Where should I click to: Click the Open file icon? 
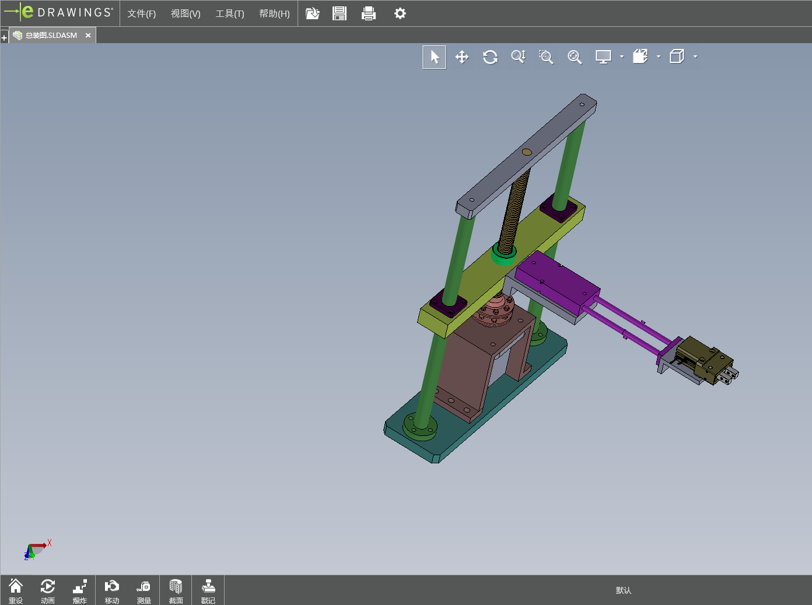click(313, 13)
